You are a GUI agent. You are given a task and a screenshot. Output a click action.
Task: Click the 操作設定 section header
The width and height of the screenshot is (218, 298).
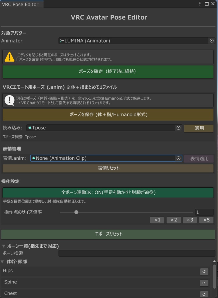[10, 182]
